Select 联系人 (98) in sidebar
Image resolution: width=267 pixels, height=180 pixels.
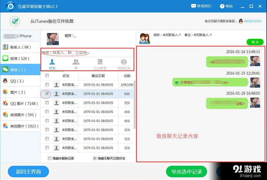point(20,47)
